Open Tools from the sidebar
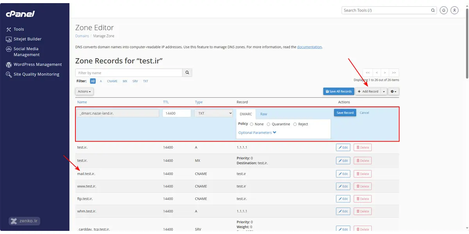The width and height of the screenshot is (469, 234). 15,29
